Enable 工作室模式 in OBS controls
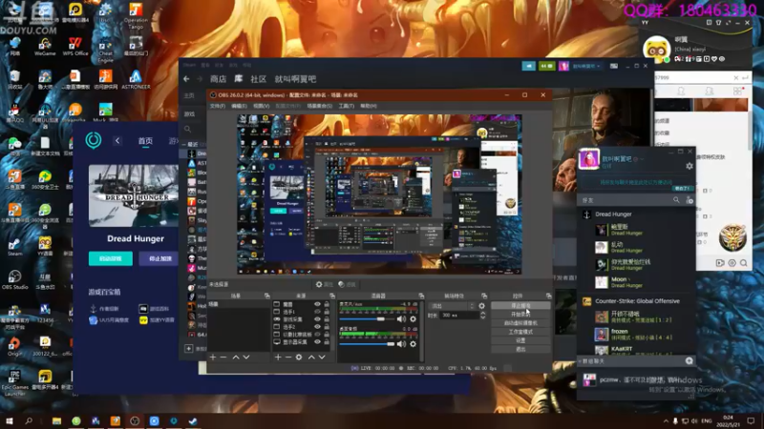The width and height of the screenshot is (764, 429). [x=520, y=332]
